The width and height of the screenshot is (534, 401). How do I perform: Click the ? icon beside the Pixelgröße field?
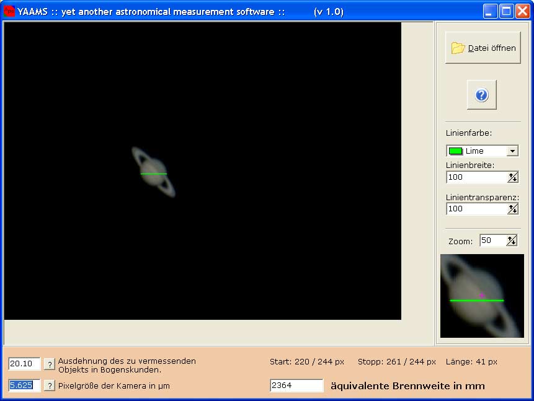click(49, 385)
